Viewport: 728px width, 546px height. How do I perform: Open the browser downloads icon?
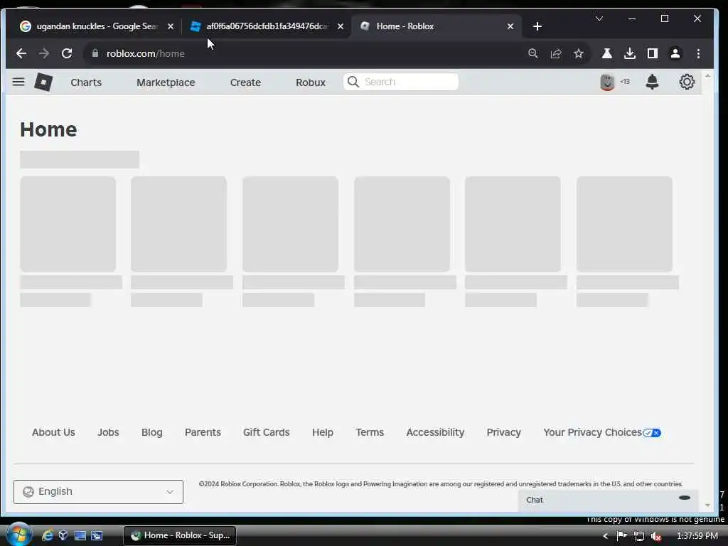point(630,53)
